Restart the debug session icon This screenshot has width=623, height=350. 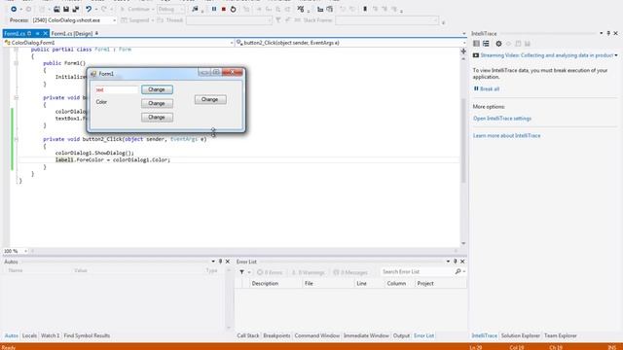tap(234, 9)
